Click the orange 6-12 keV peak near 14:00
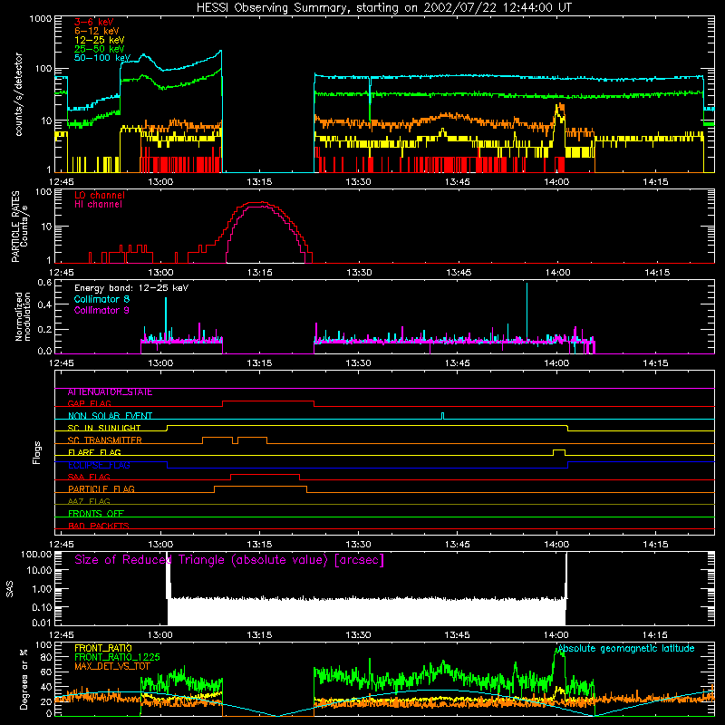The width and height of the screenshot is (725, 725). point(560,105)
